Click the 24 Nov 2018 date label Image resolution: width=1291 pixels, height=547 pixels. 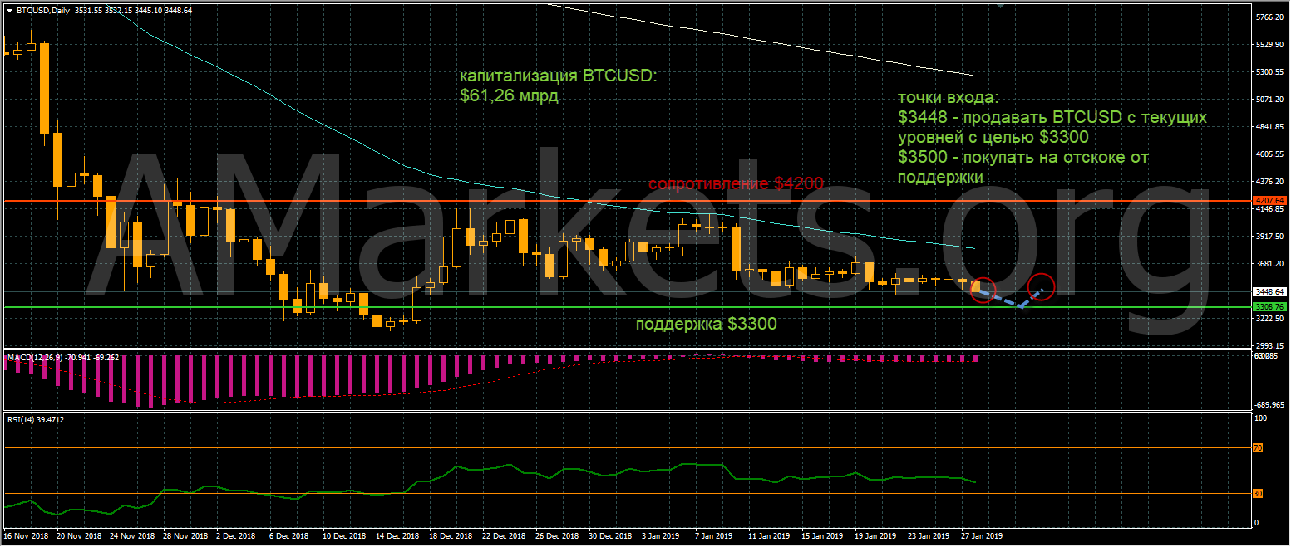pos(134,537)
